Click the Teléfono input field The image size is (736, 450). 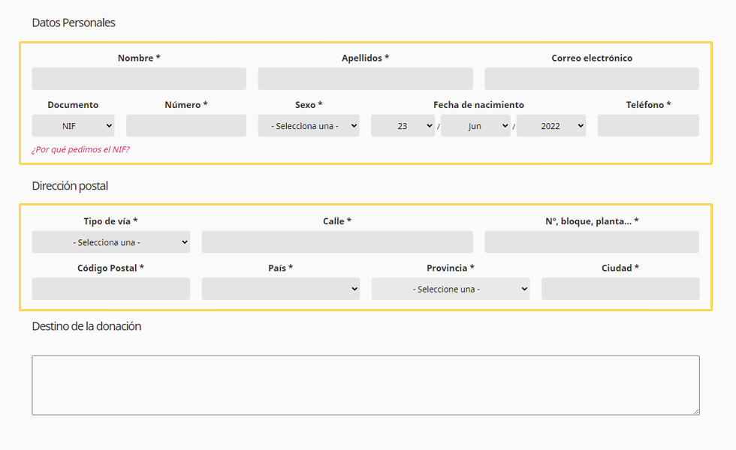(648, 126)
